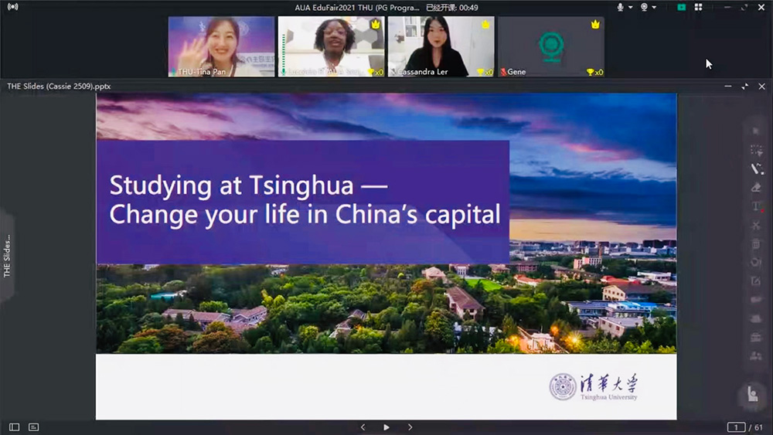The height and width of the screenshot is (435, 773).
Task: Click crown icon on Cassandra Ler tile
Action: 485,24
